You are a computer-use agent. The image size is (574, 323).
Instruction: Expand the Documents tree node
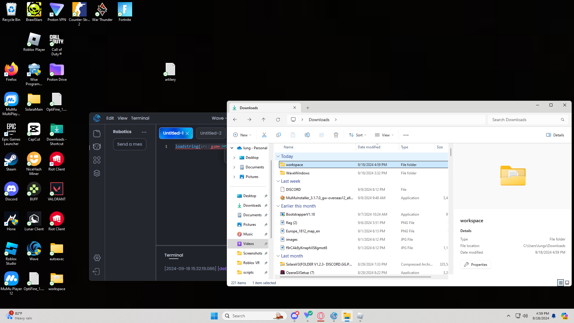coord(234,167)
